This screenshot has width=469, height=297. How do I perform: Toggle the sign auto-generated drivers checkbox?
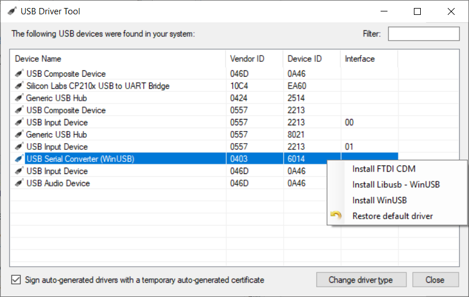click(16, 280)
